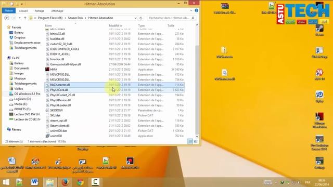Select the unins000 application icon
Screen dimensions: 333x187
coord(47,136)
